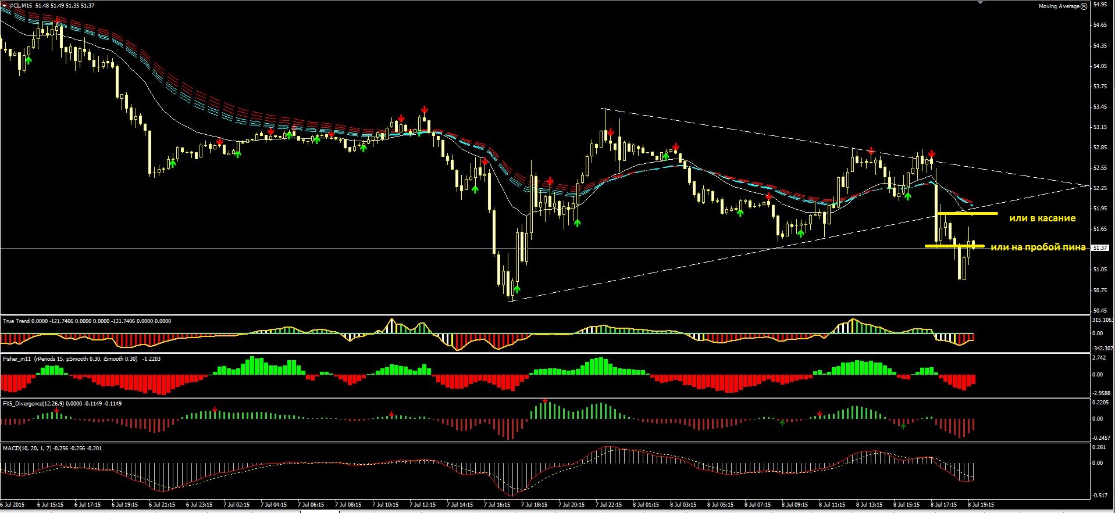Click the Moving Average expert sad-face icon
The height and width of the screenshot is (513, 1115).
(x=1084, y=6)
